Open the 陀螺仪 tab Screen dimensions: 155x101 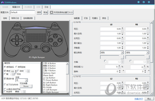tap(95, 18)
